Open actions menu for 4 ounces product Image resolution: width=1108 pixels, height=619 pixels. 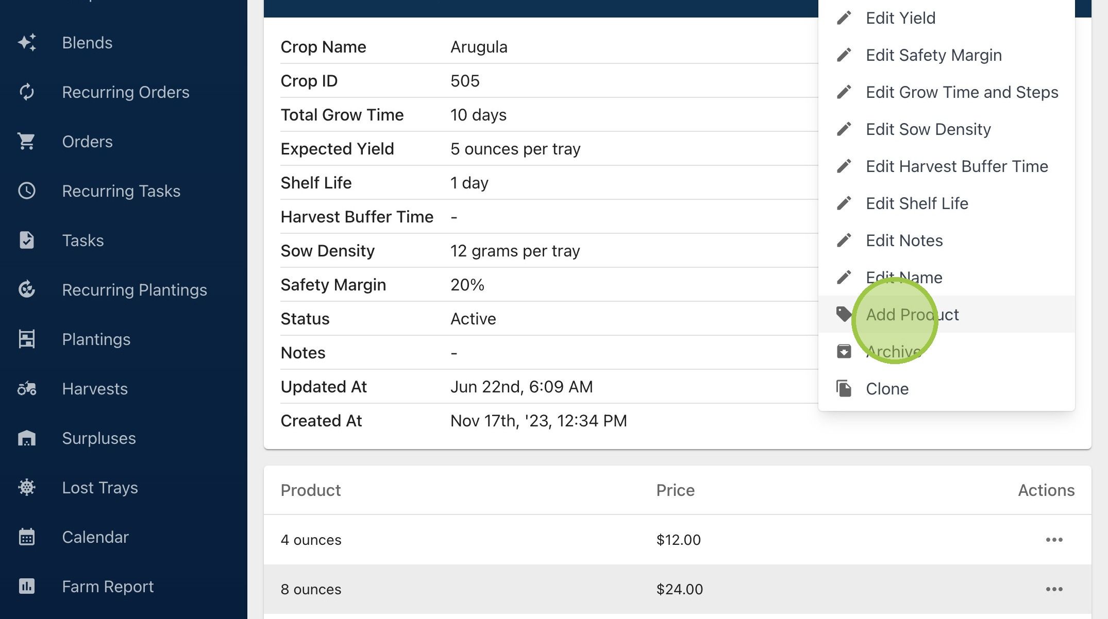1054,540
